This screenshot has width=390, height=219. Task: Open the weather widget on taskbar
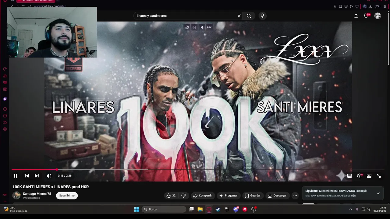[15, 209]
